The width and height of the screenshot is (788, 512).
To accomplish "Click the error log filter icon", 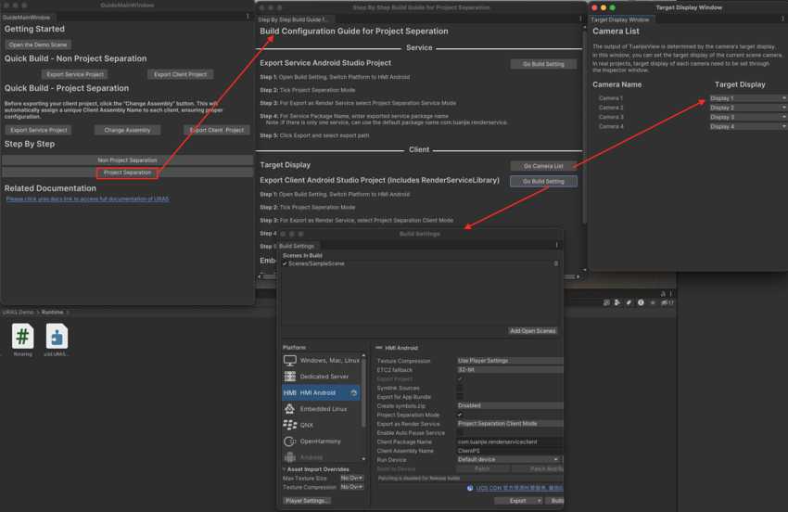I will click(x=641, y=302).
